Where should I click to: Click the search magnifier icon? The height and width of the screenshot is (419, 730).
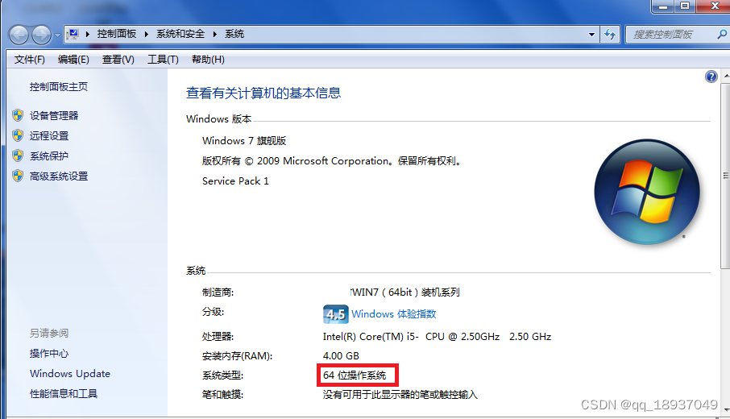pyautogui.click(x=722, y=34)
